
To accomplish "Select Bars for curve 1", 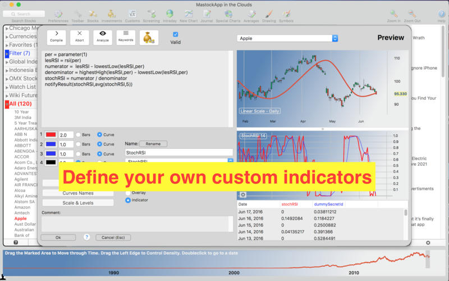I will click(78, 135).
